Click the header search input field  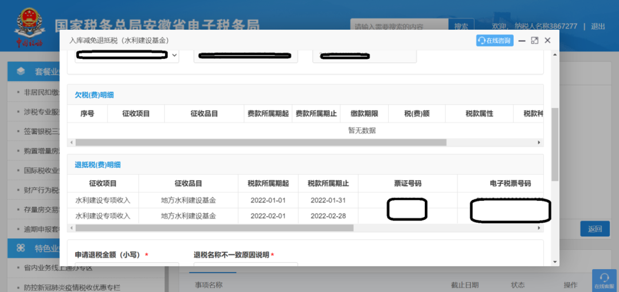(x=399, y=26)
